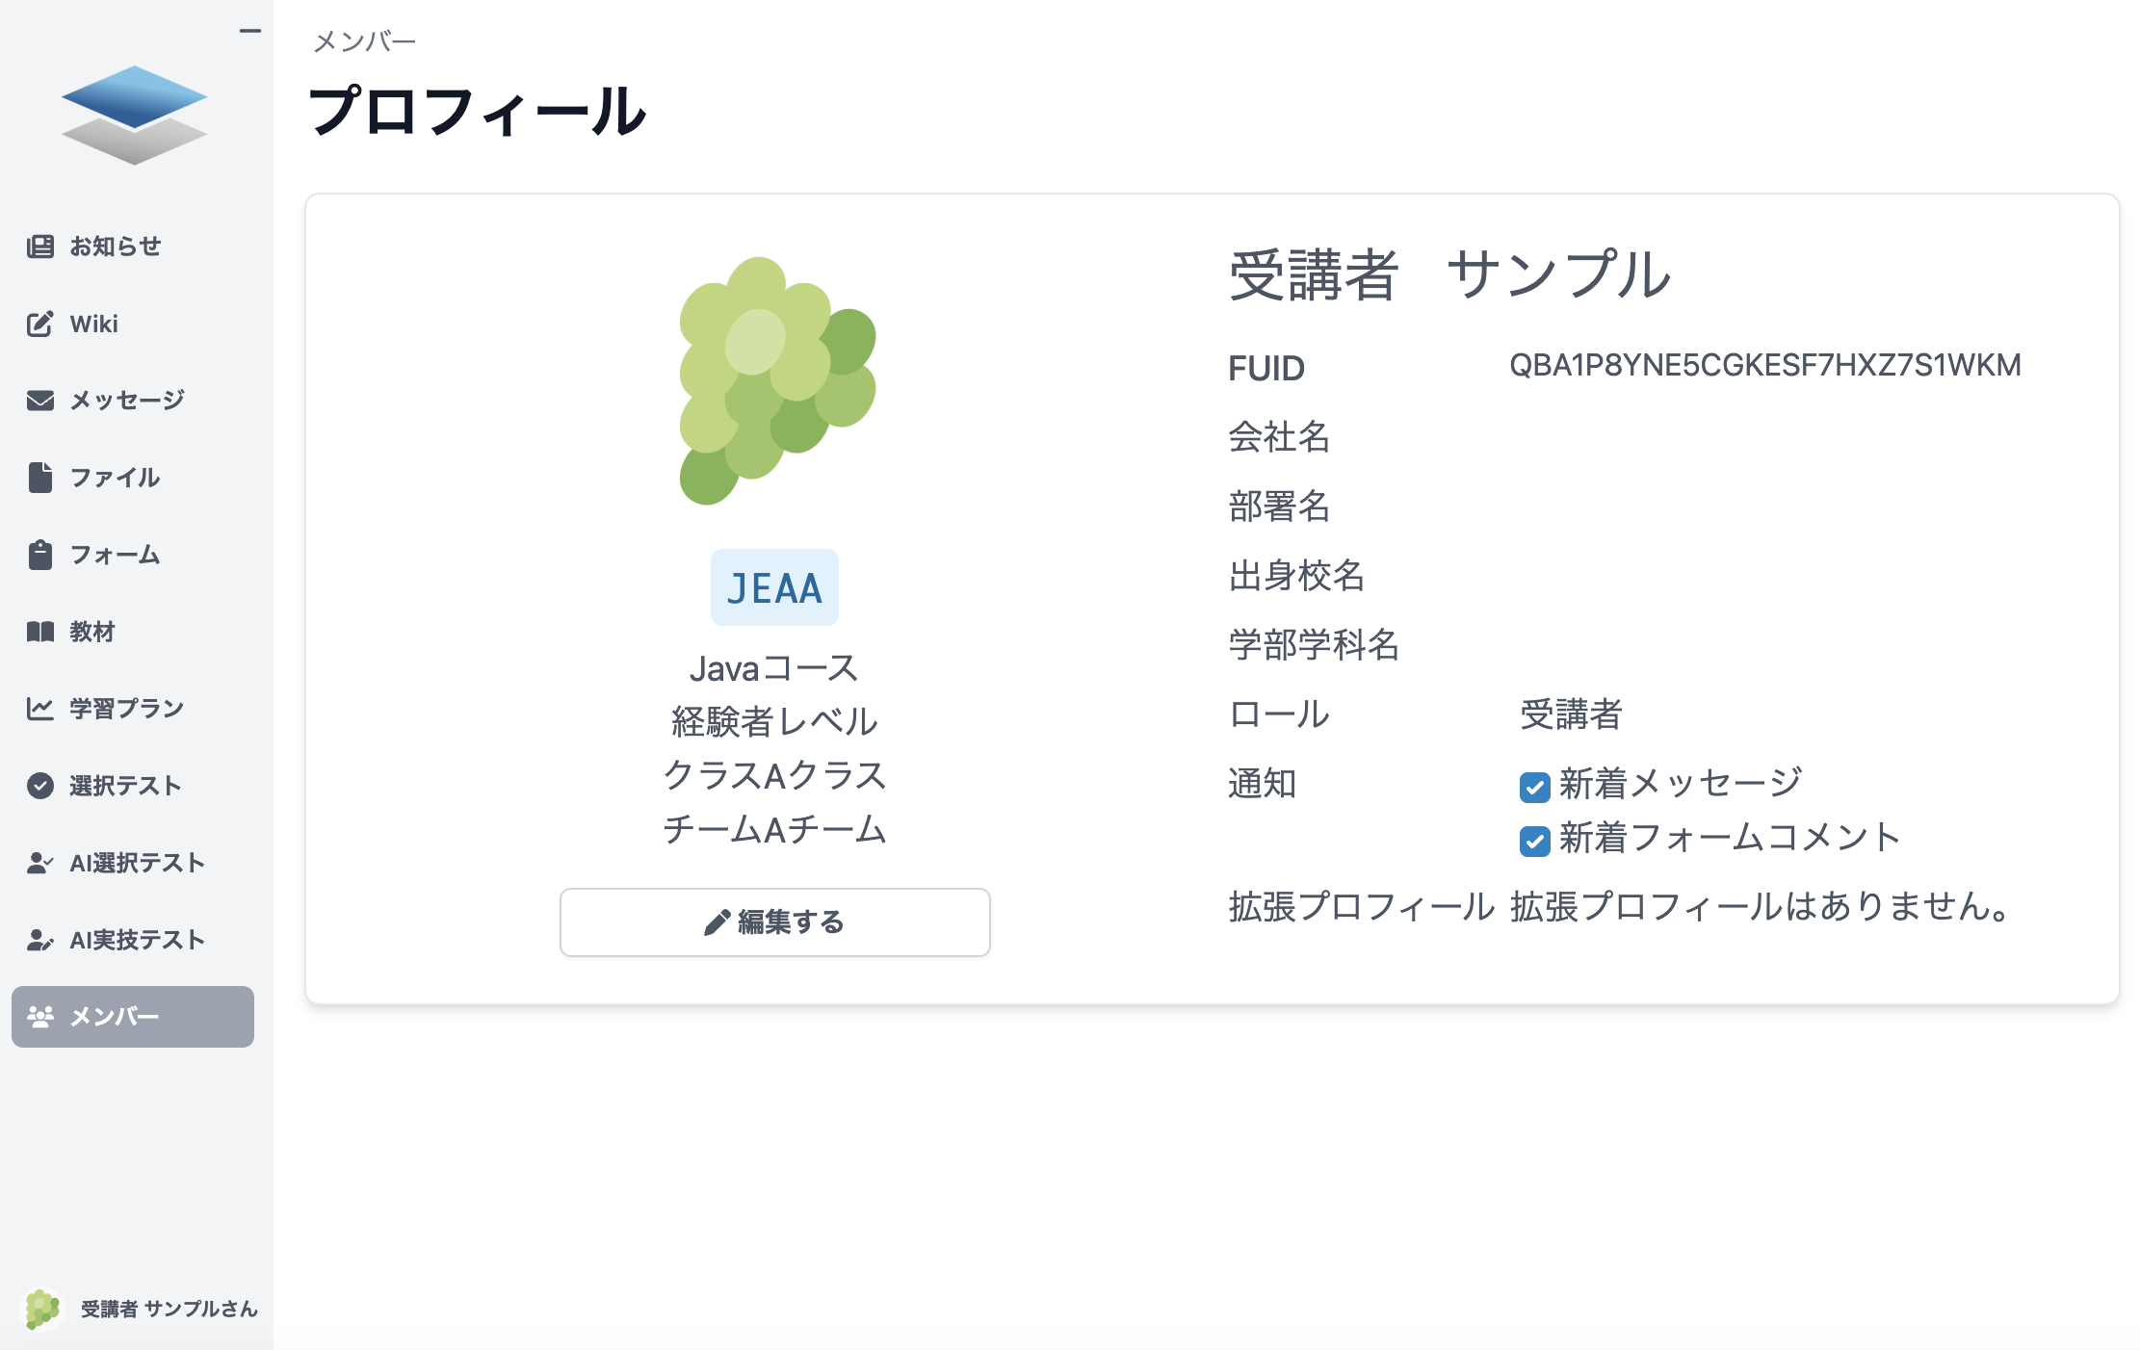Switch to the メンバー section

pyautogui.click(x=132, y=1016)
